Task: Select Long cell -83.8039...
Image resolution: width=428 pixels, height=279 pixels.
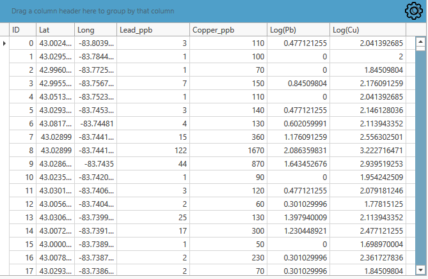Action: [95, 43]
